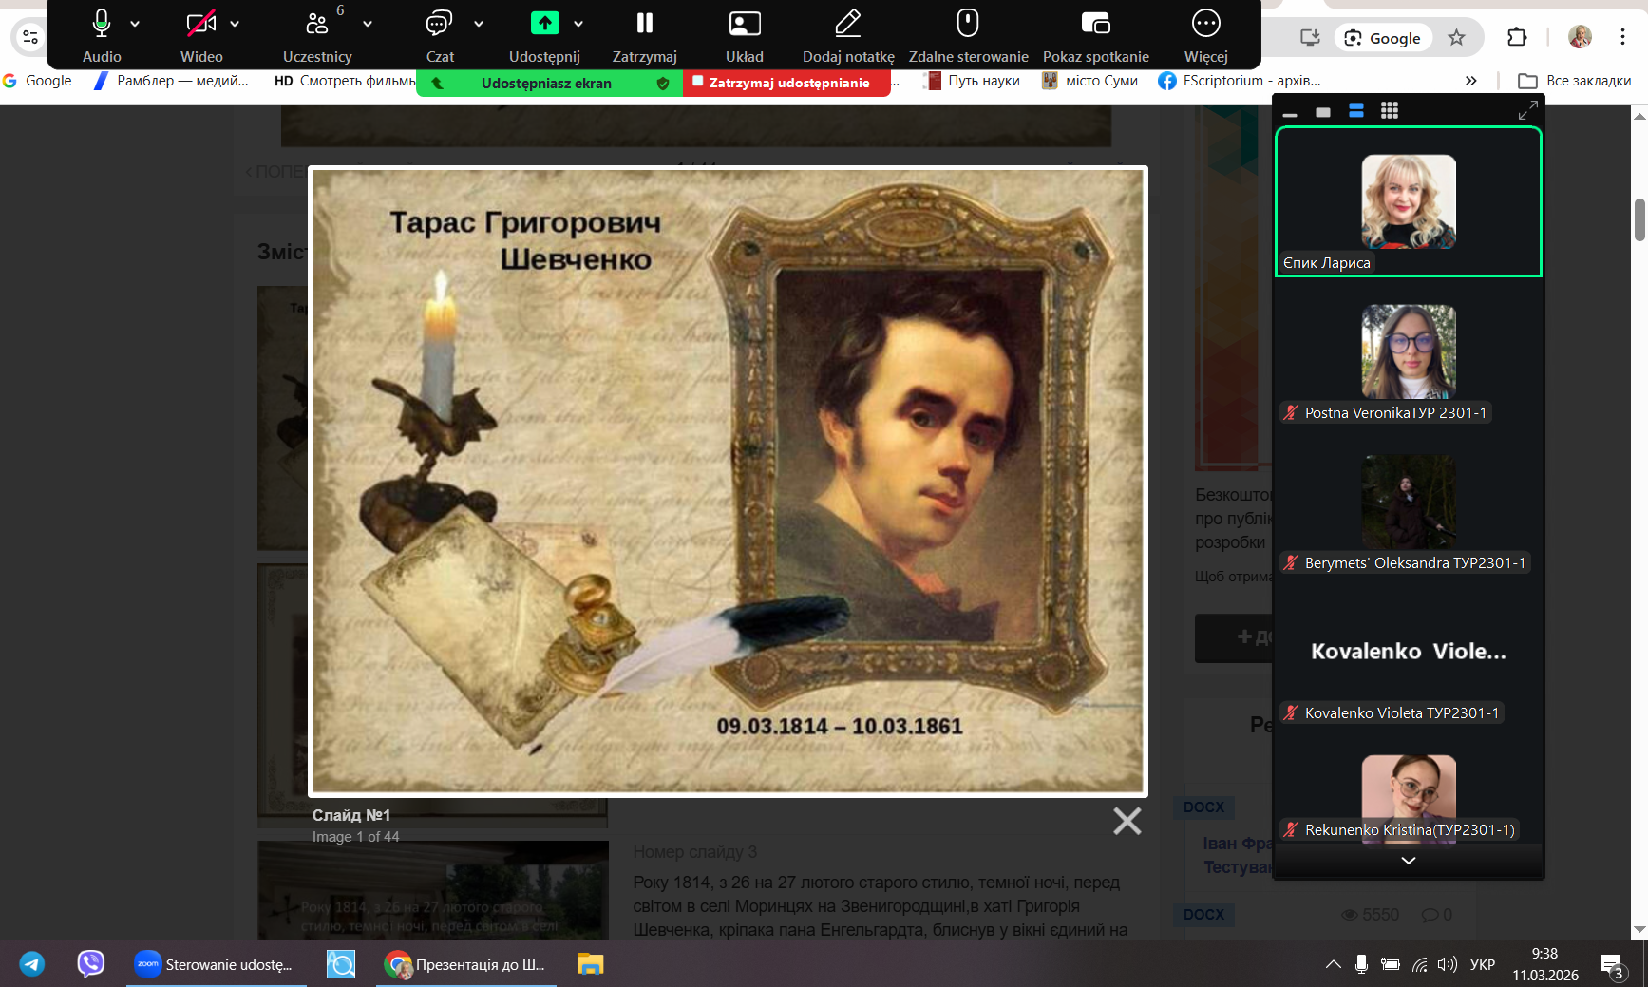Screen dimensions: 1648x987
Task: Open Zoom Czat chat panel
Action: coord(439,24)
